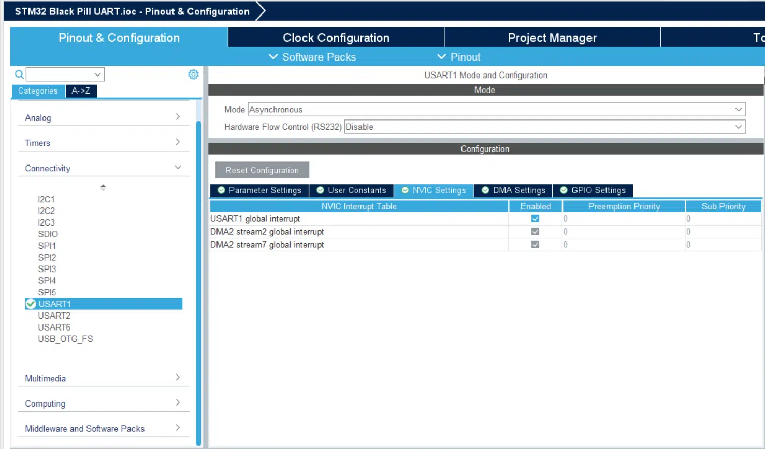Click the Preemption Priority column header
The height and width of the screenshot is (449, 765).
[624, 206]
